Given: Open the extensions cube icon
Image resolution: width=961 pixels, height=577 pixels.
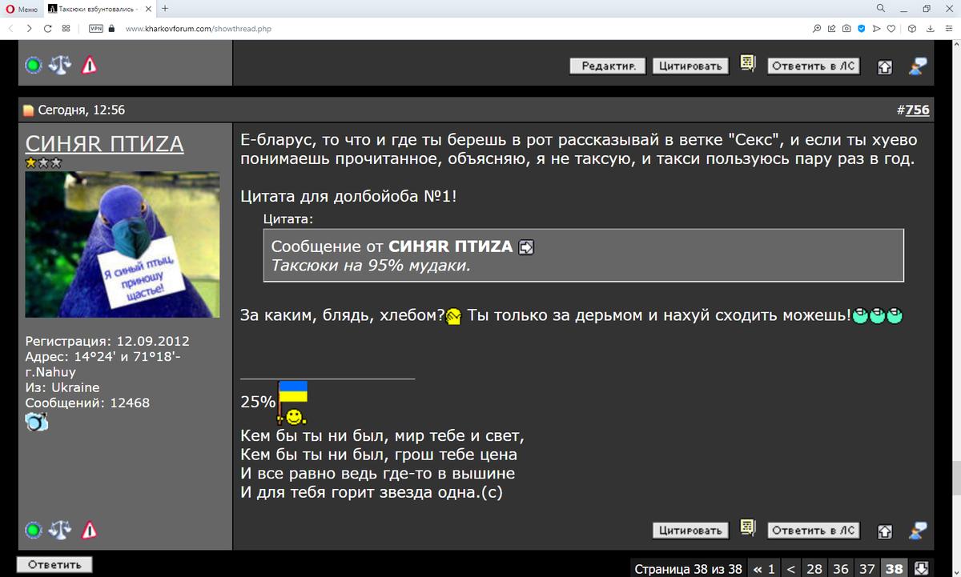Looking at the screenshot, I should click(x=911, y=28).
